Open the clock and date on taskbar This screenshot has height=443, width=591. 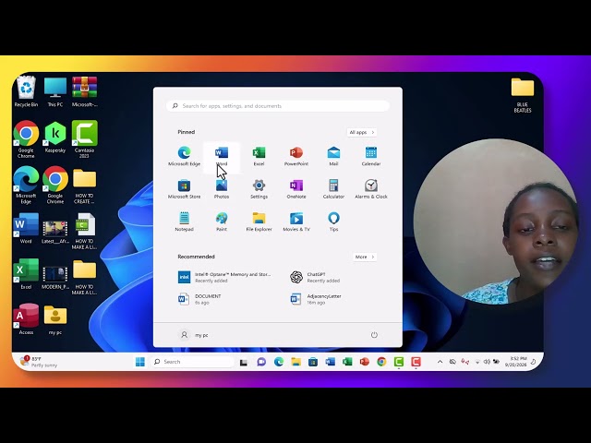coord(515,362)
